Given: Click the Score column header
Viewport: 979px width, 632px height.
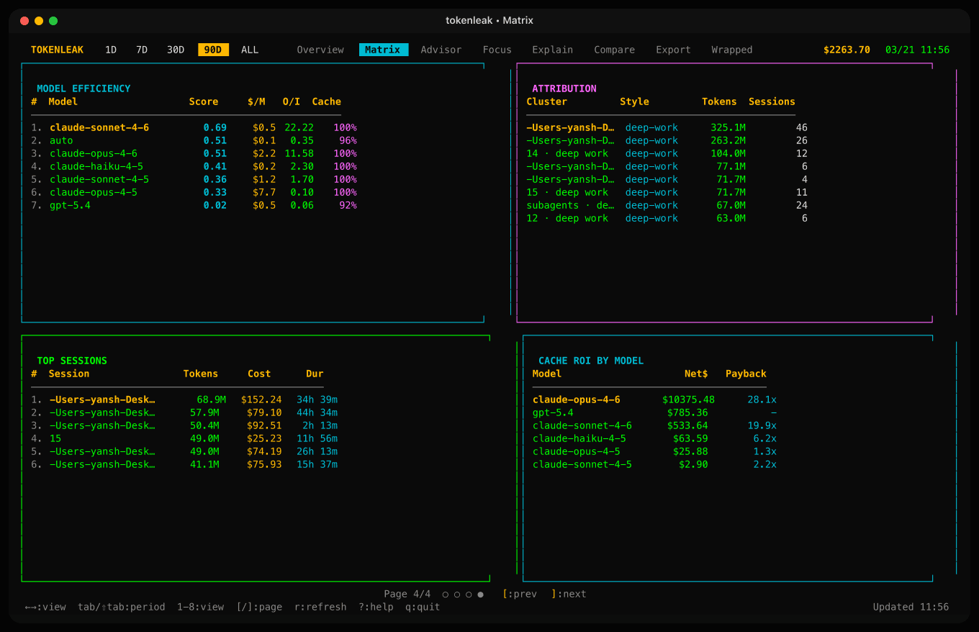Looking at the screenshot, I should tap(204, 101).
